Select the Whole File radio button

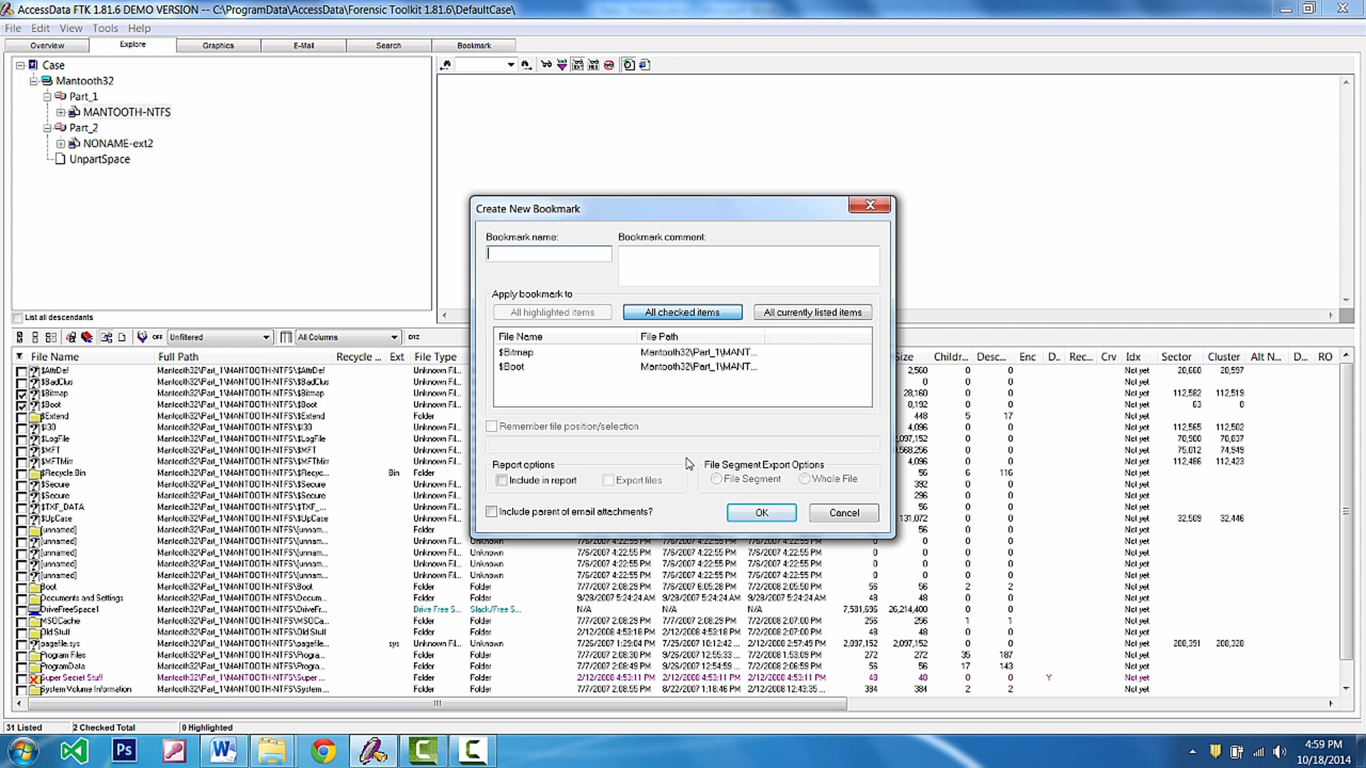coord(804,479)
